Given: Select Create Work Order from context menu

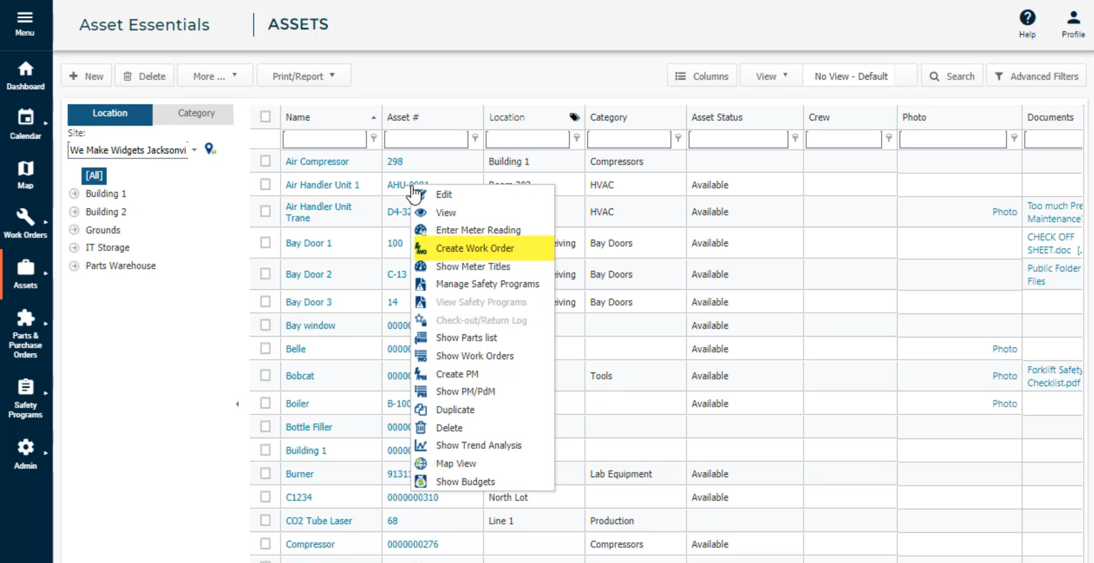Looking at the screenshot, I should coord(475,248).
